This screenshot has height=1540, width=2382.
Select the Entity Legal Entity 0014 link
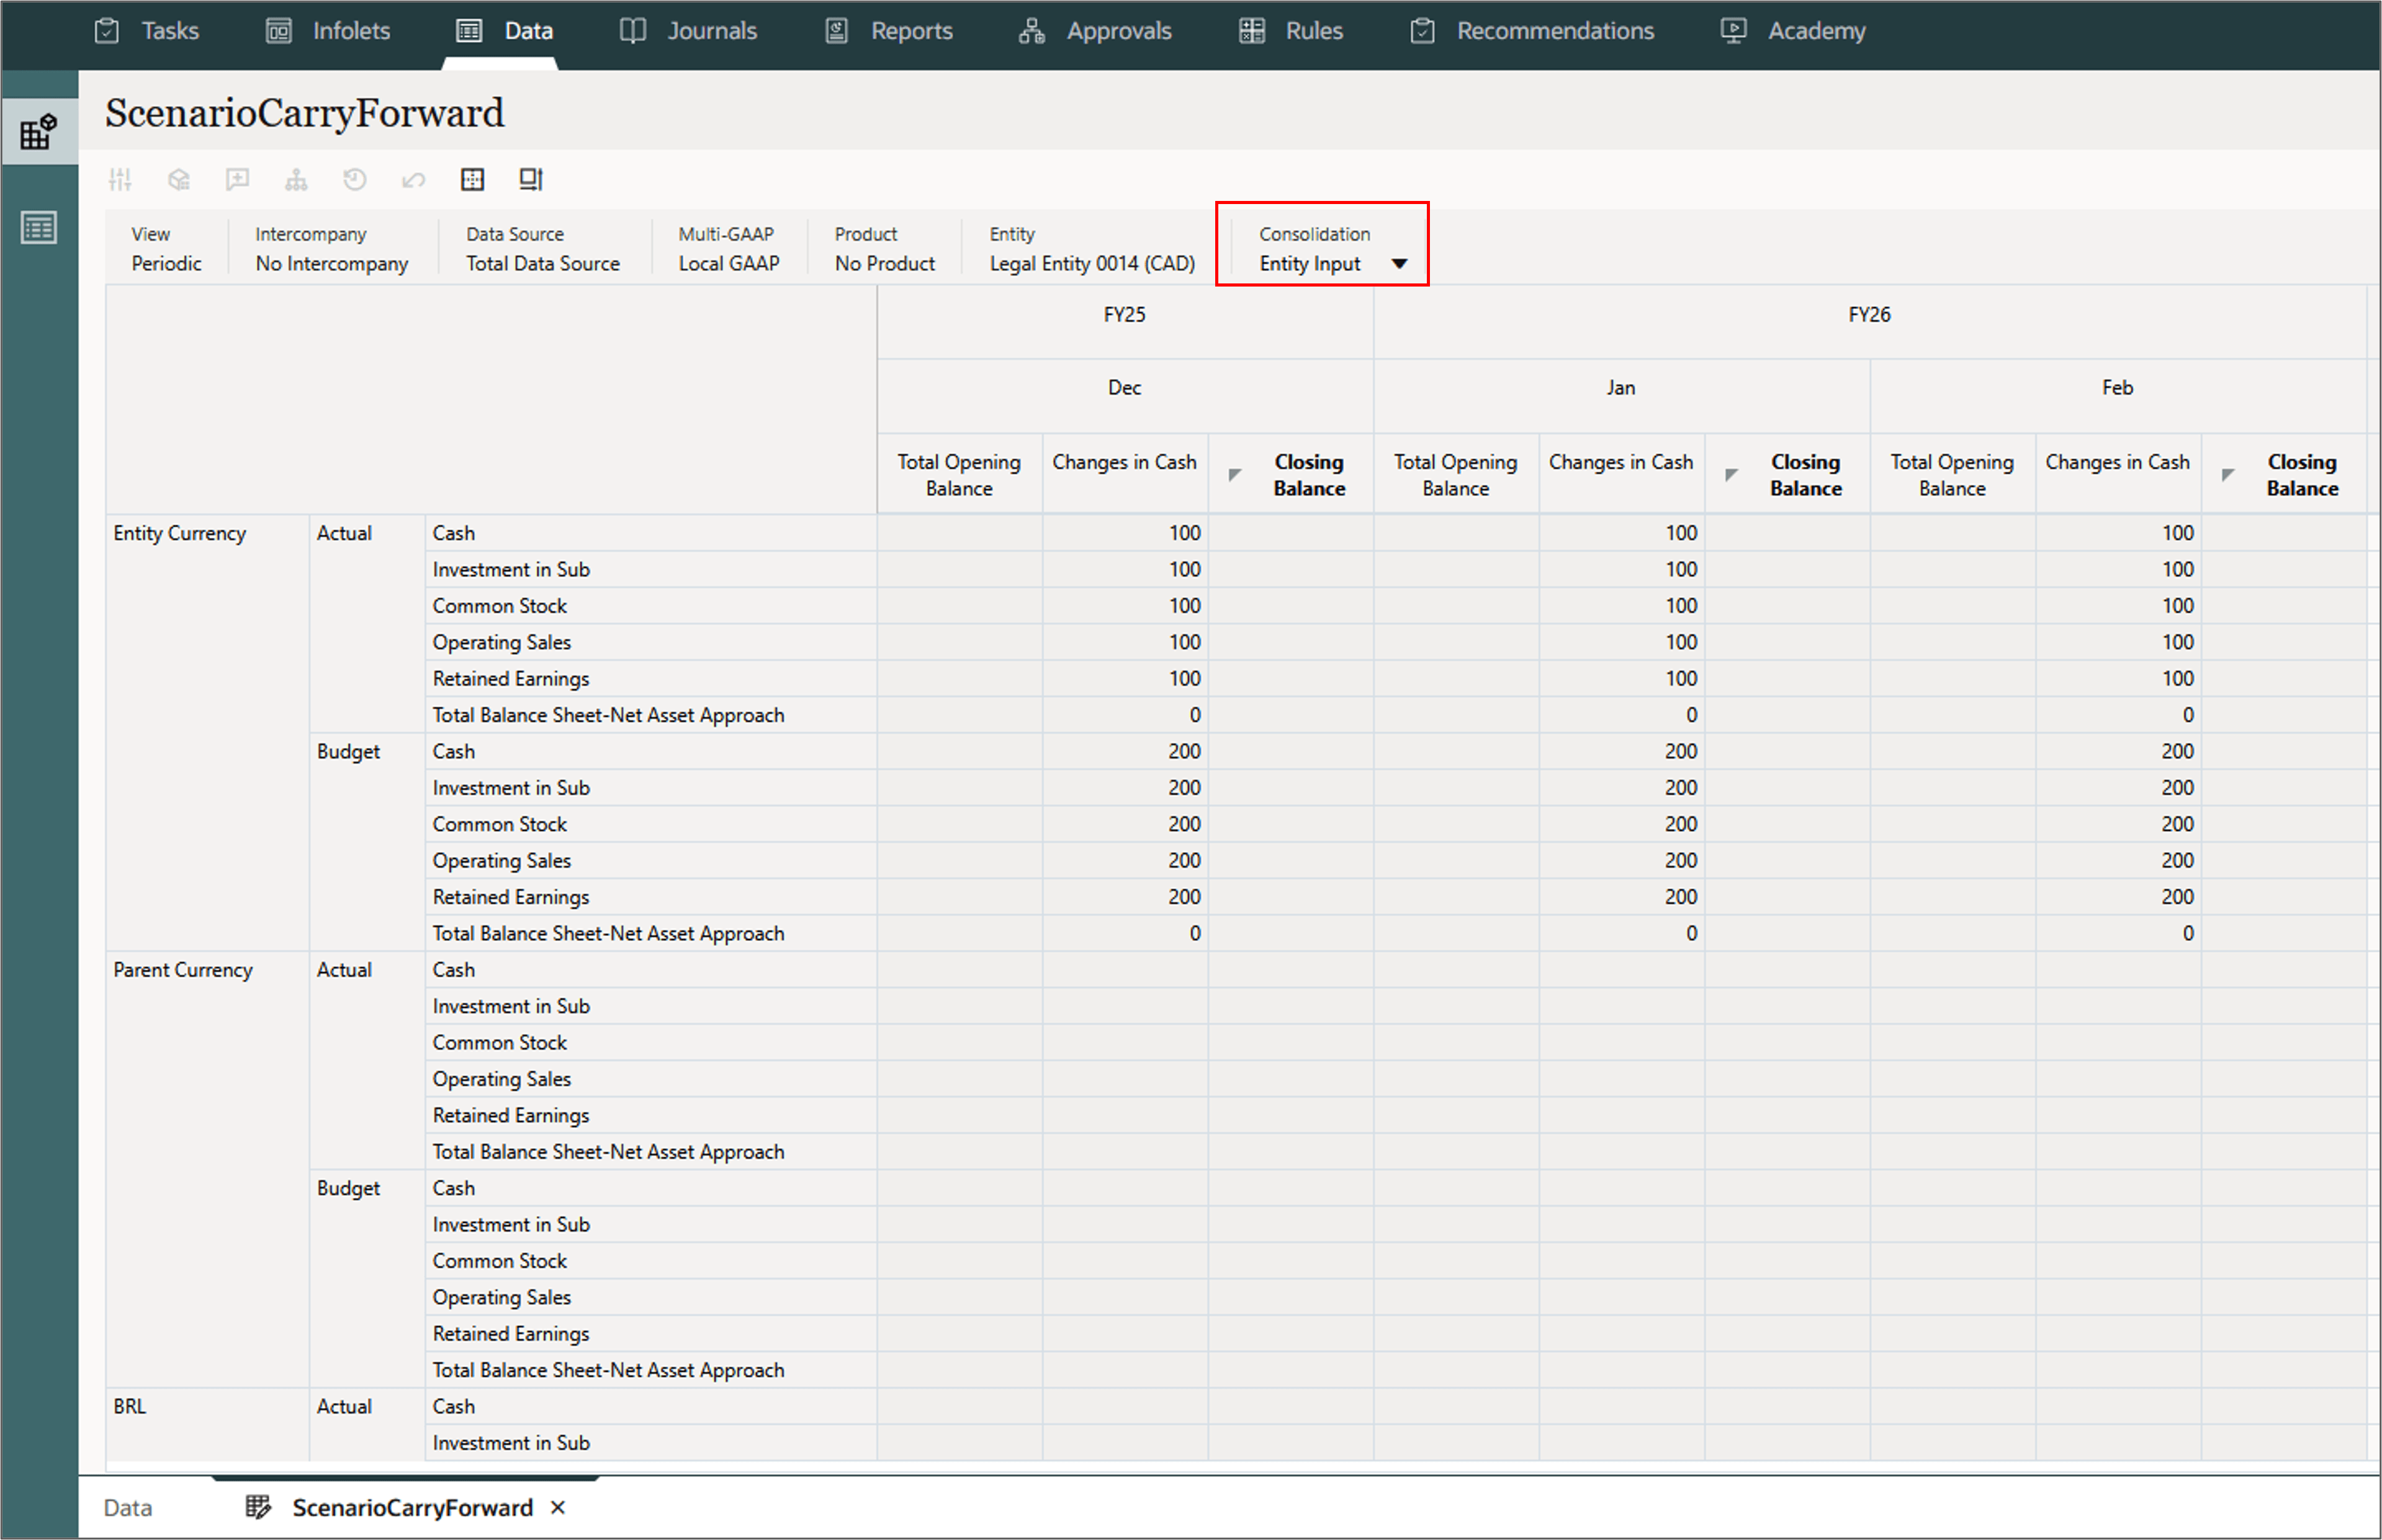[1090, 263]
